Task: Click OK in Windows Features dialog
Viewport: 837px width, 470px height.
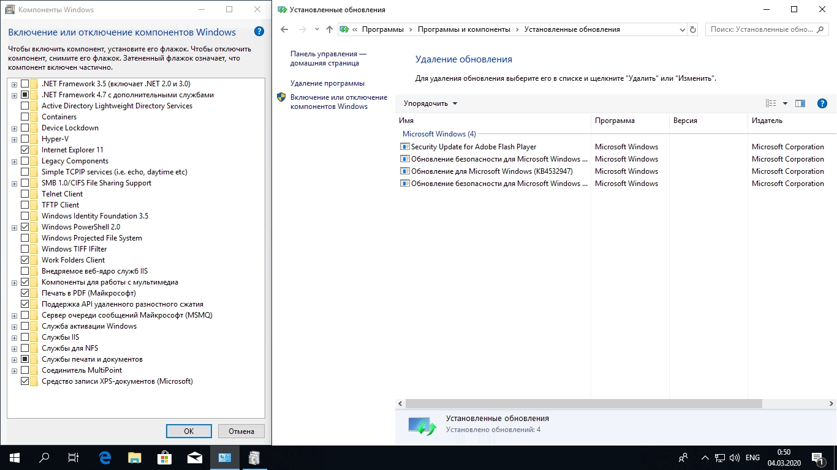Action: [189, 431]
